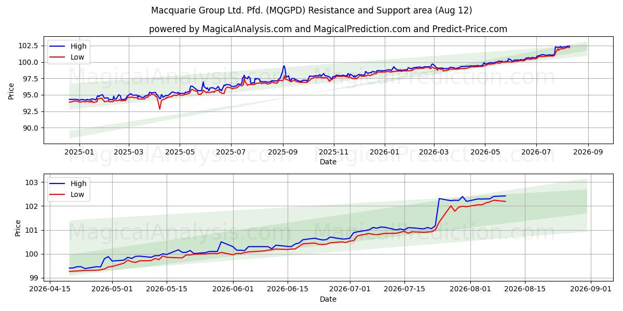Click the chart title mentioning Macquarie Group Ltd. Pfd.

pos(311,10)
